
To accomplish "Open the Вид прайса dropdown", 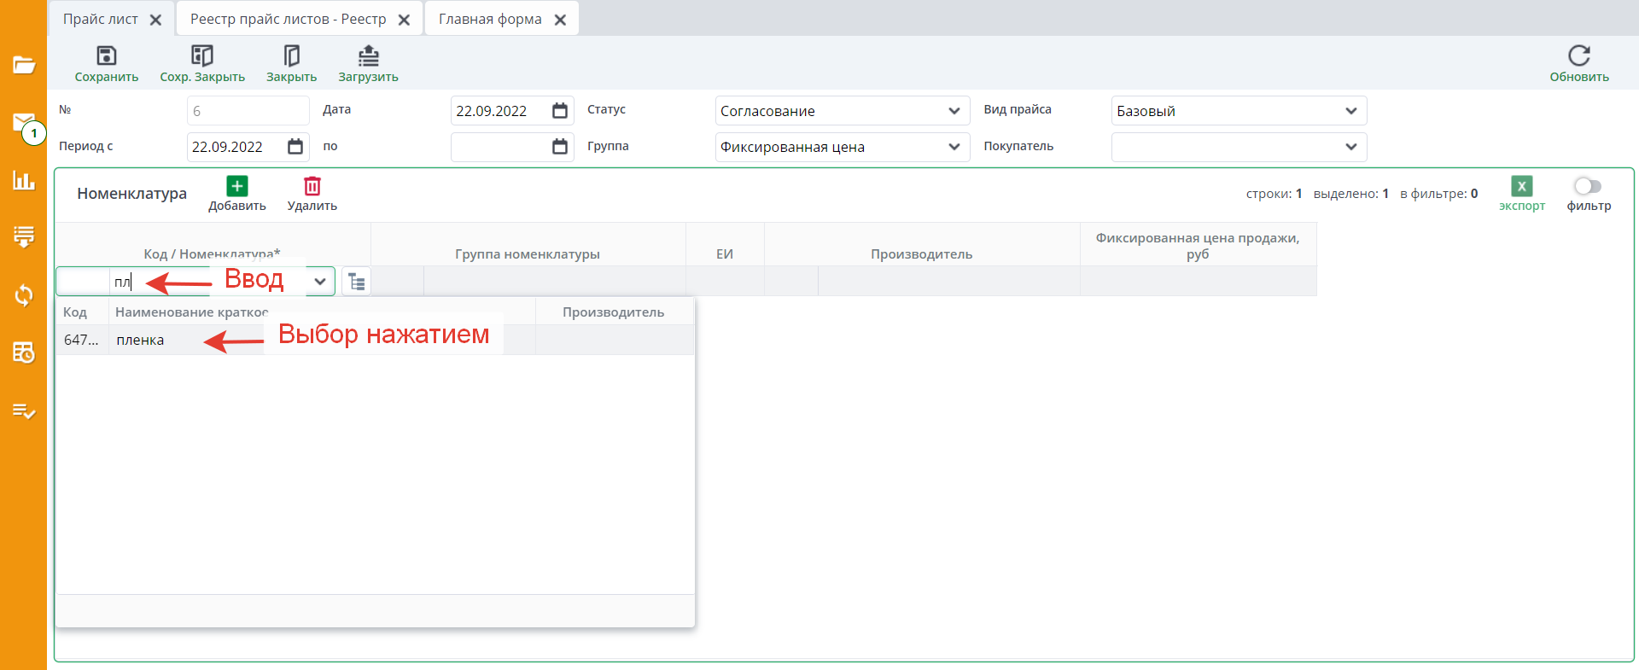I will click(1350, 111).
